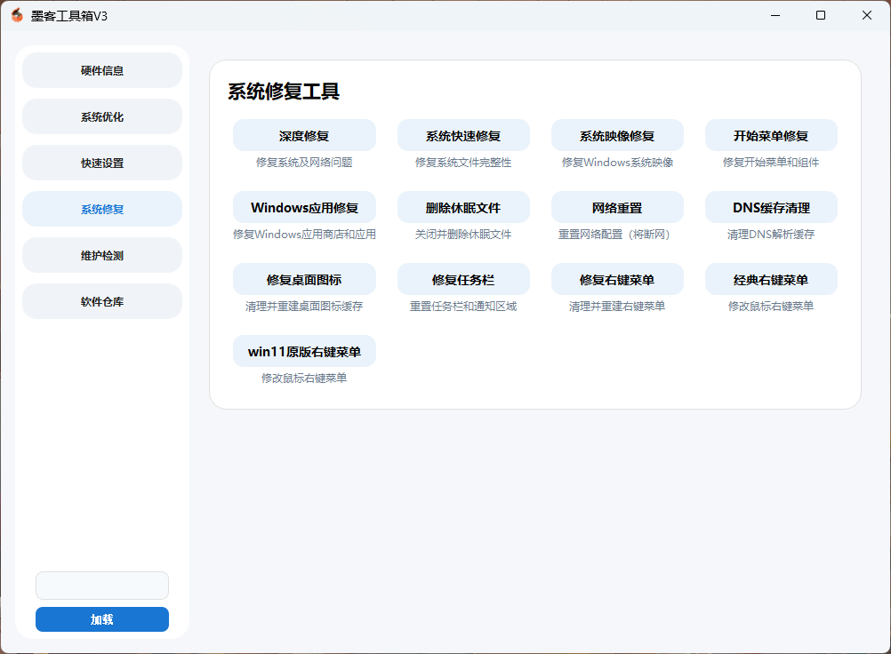
Task: Run the 深度修复 tool
Action: click(304, 136)
